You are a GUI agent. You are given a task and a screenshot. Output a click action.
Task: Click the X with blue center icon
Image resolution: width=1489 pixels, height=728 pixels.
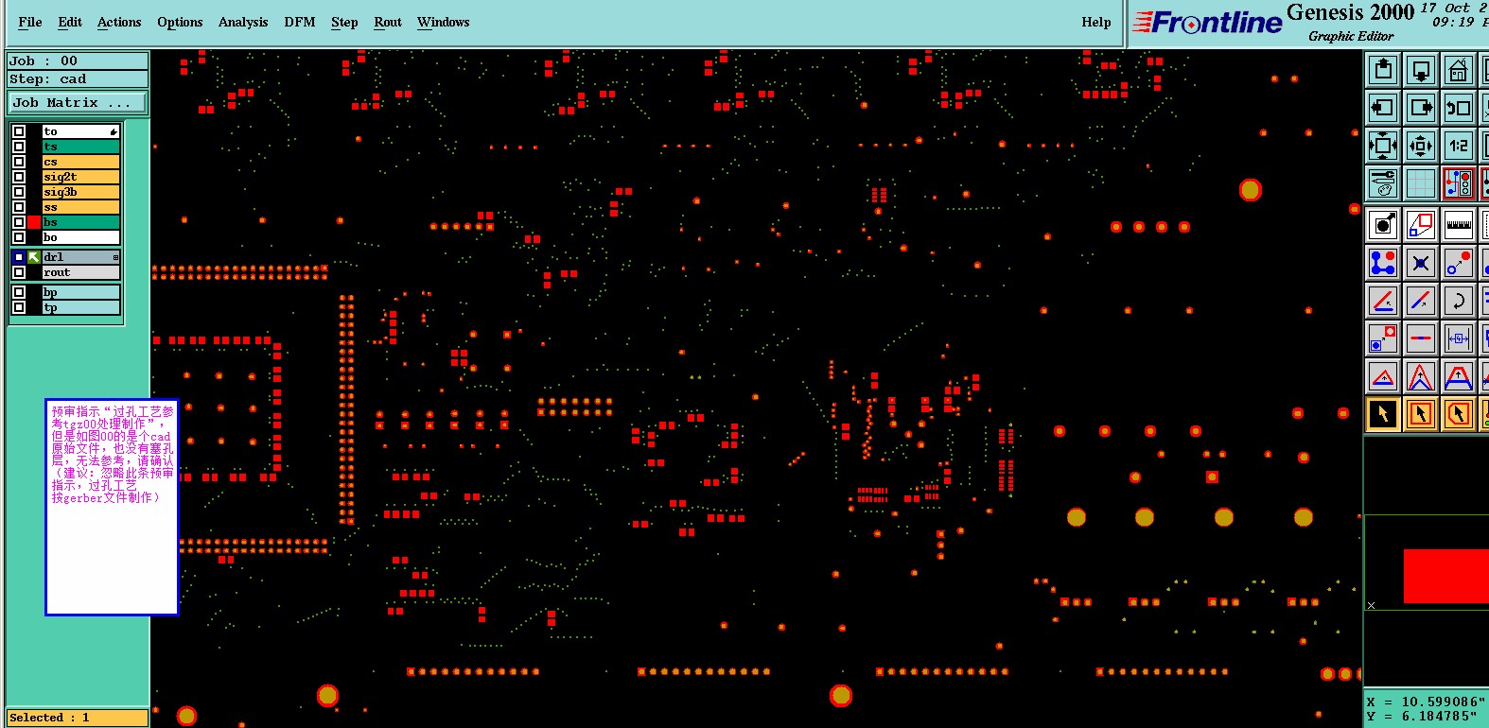(1421, 263)
